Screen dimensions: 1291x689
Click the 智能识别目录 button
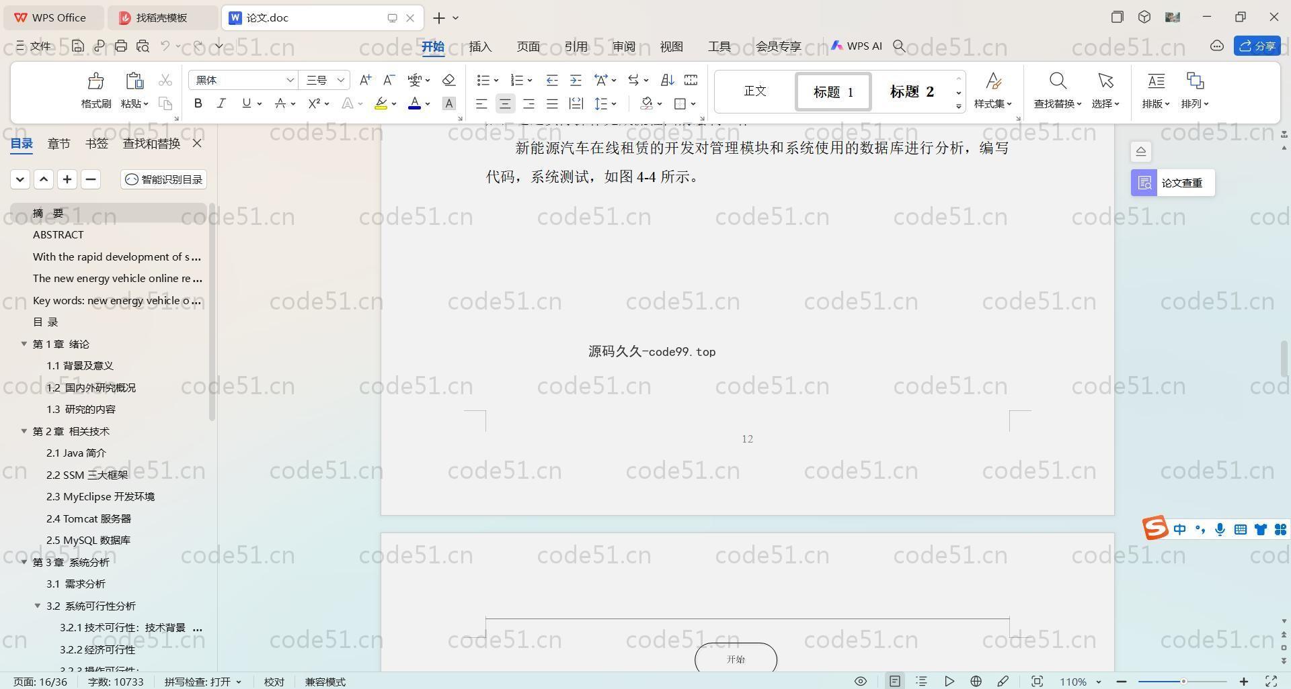163,179
